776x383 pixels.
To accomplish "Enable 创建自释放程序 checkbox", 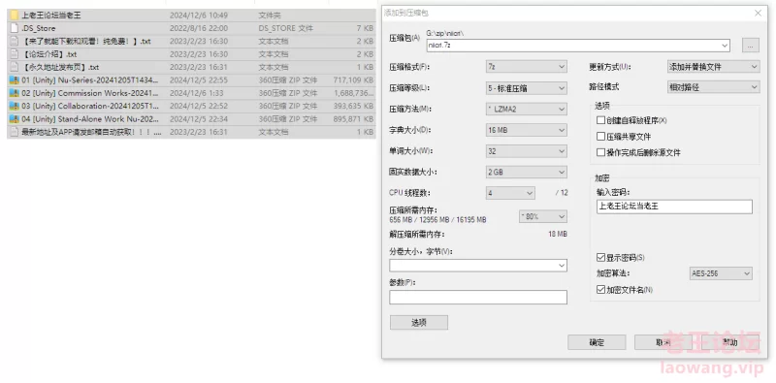I will click(600, 120).
